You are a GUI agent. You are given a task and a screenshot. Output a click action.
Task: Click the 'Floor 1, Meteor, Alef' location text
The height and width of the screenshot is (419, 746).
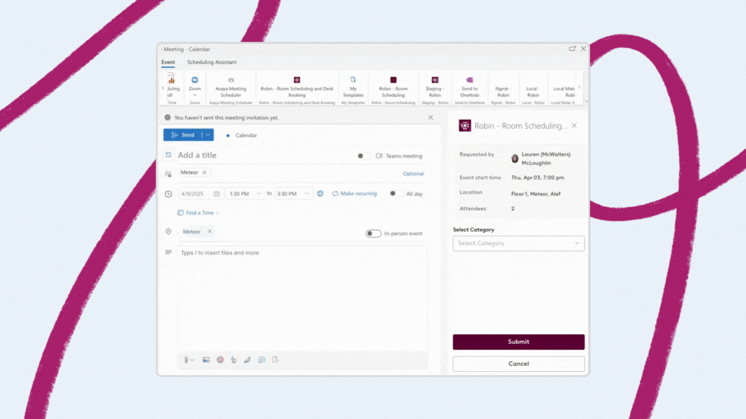point(536,194)
